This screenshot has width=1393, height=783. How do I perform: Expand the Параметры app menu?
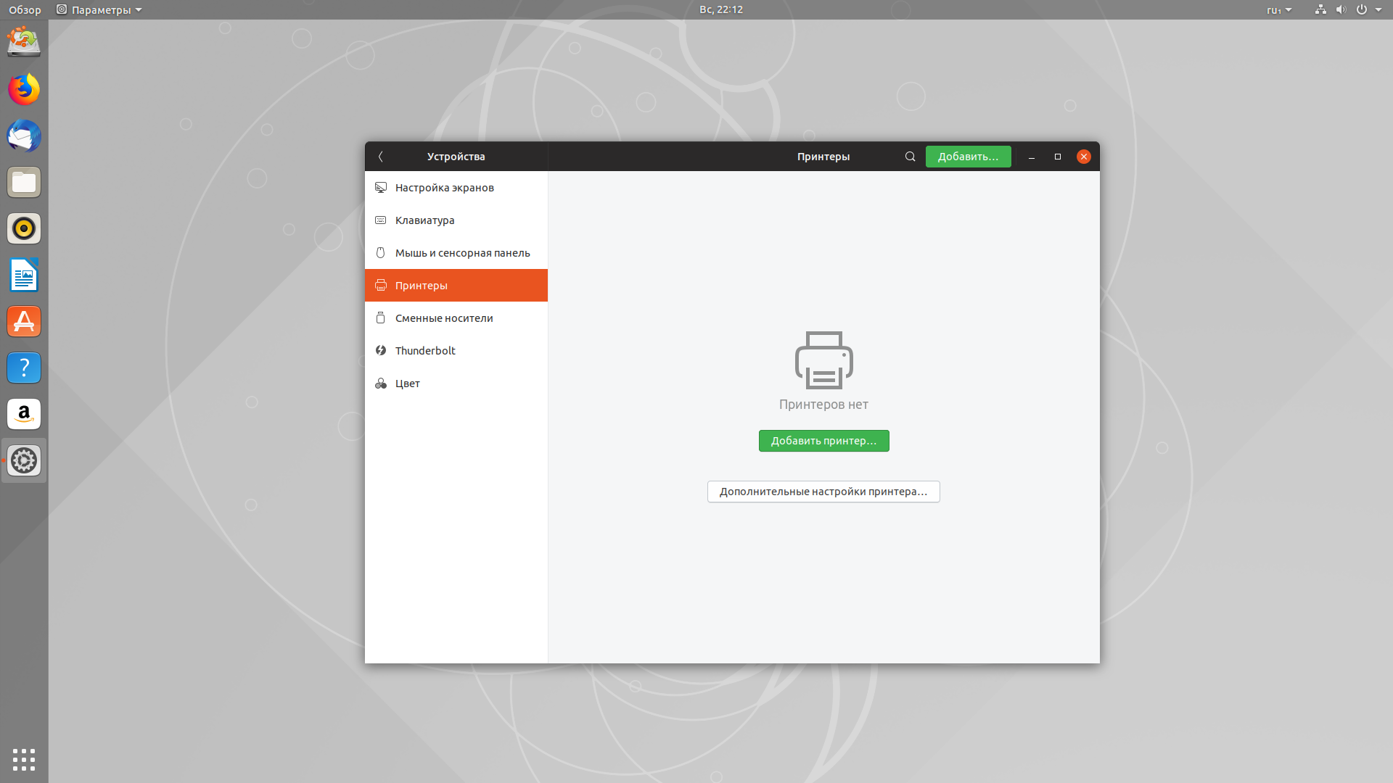coord(99,10)
